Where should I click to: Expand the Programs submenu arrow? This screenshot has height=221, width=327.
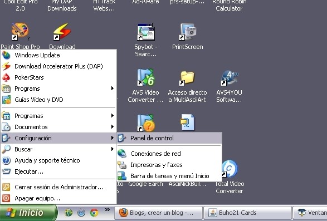[x=113, y=89]
